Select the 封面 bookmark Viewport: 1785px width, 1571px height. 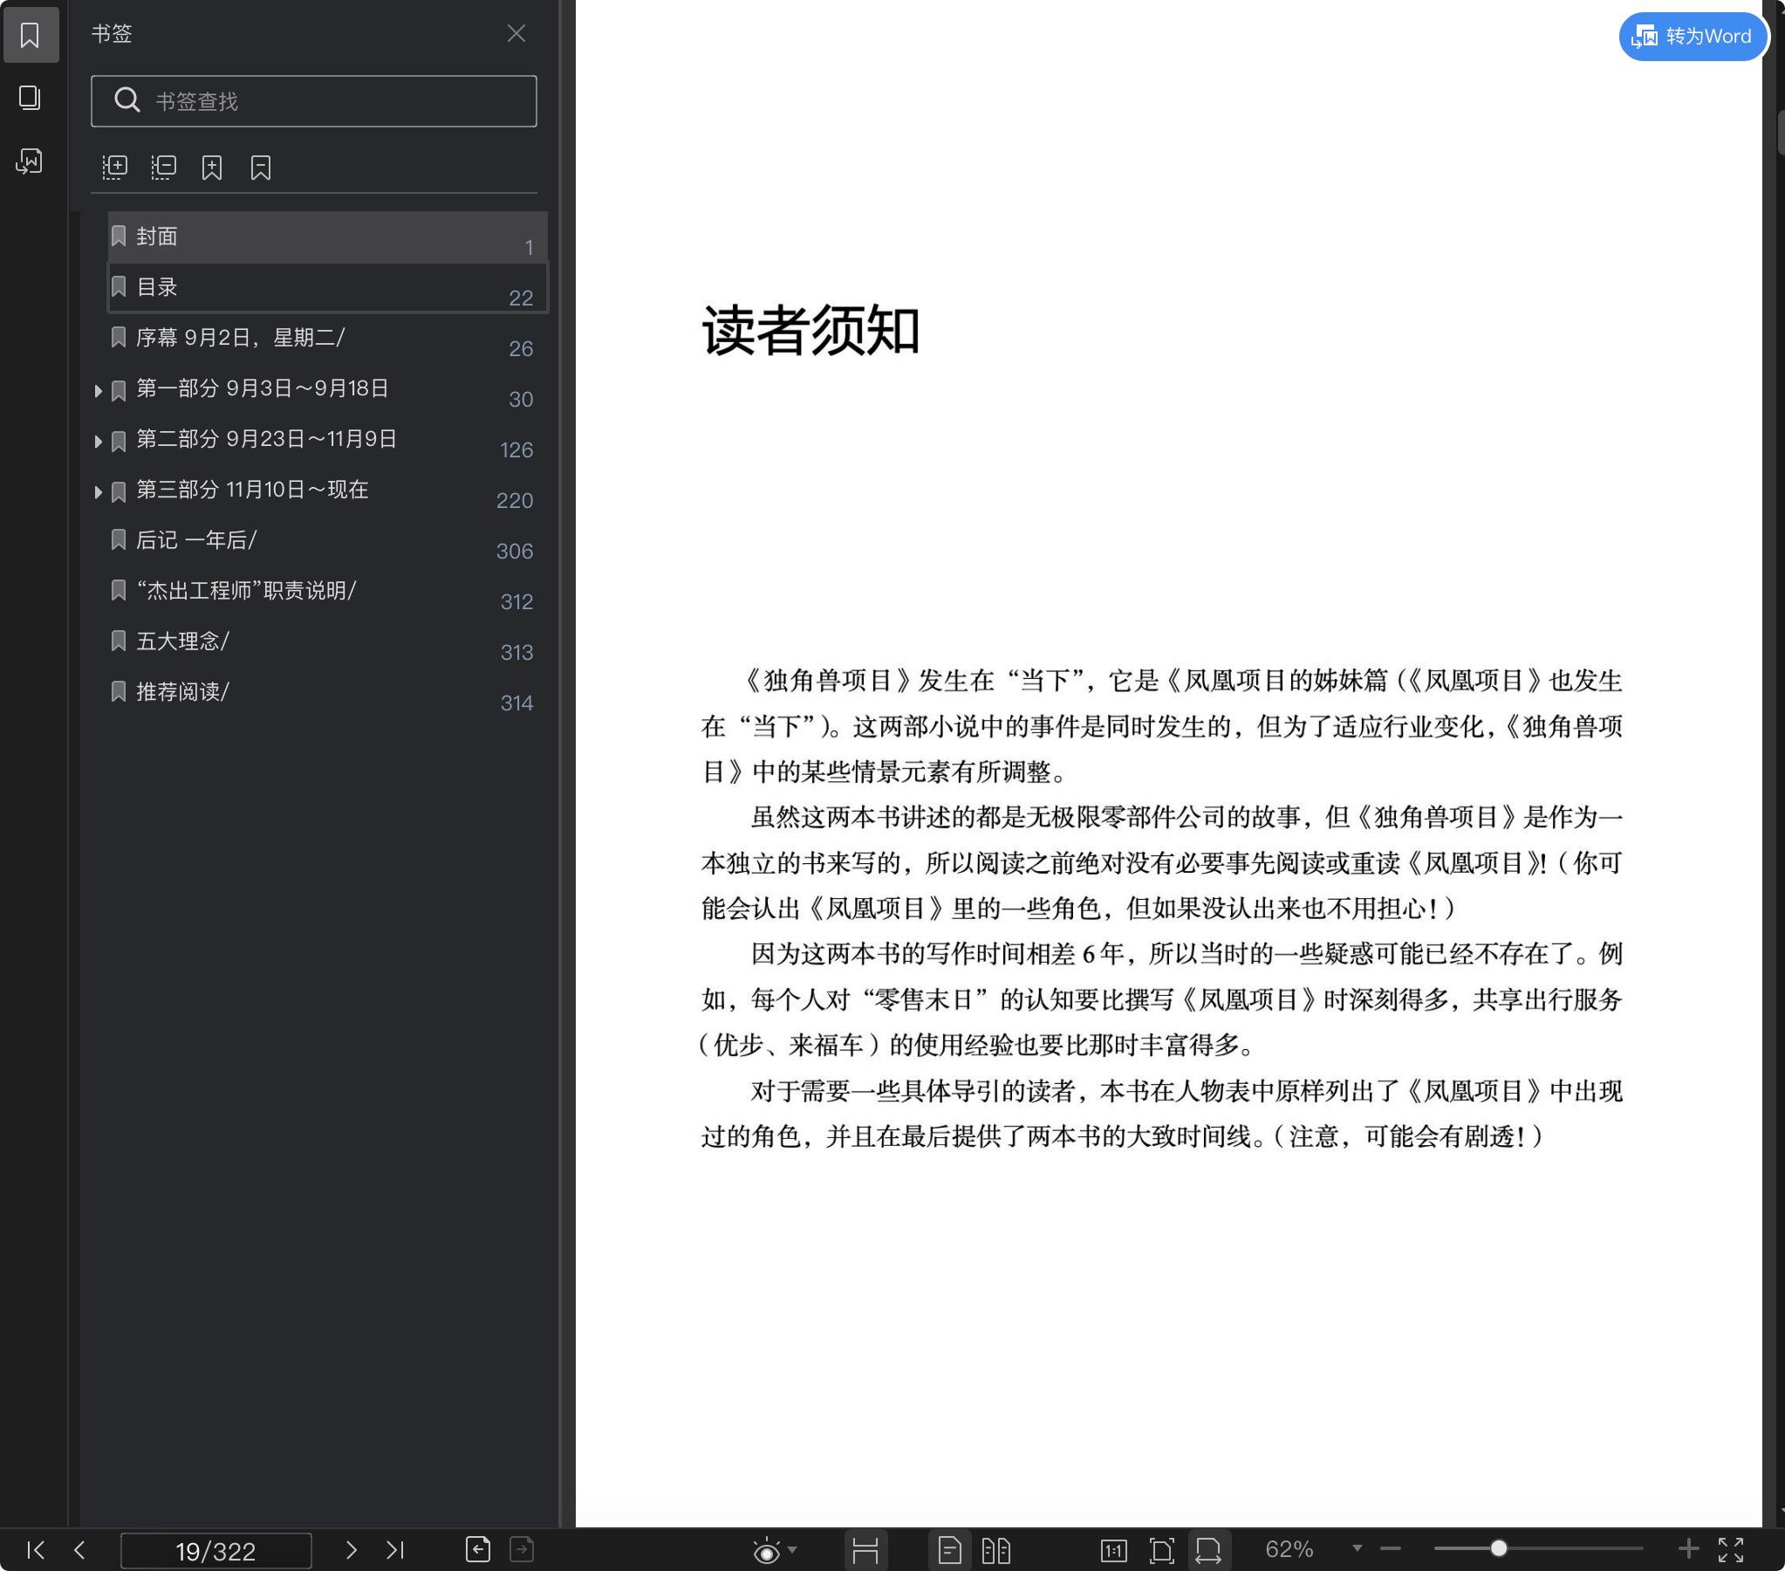click(x=327, y=237)
